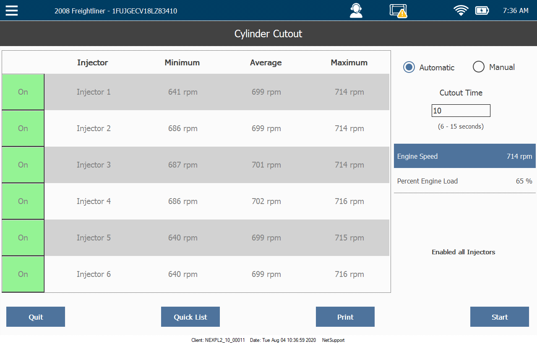Viewport: 537px width, 354px height.
Task: Open the device warning alert icon
Action: (398, 11)
